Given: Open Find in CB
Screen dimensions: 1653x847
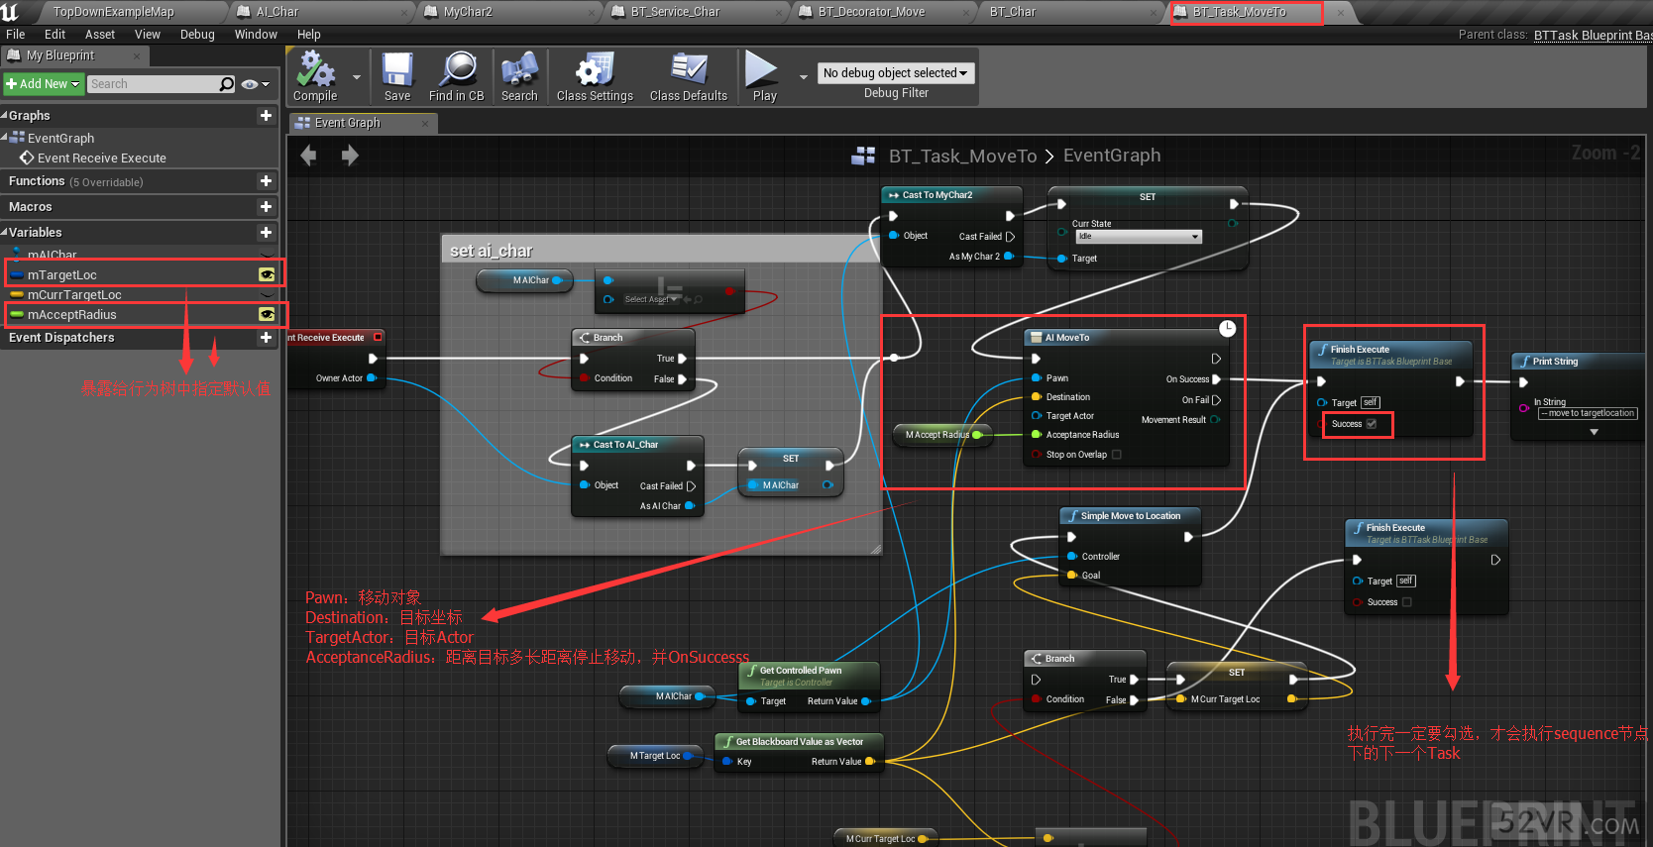Looking at the screenshot, I should 457,71.
